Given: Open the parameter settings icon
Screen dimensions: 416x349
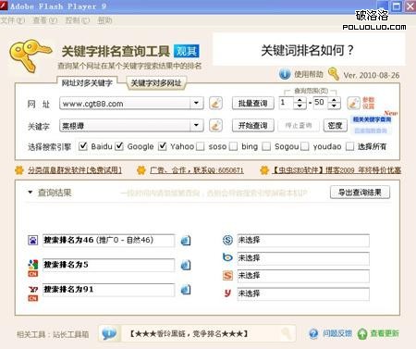Looking at the screenshot, I should tap(354, 103).
